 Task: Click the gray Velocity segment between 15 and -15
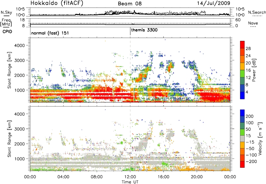(x=242, y=138)
